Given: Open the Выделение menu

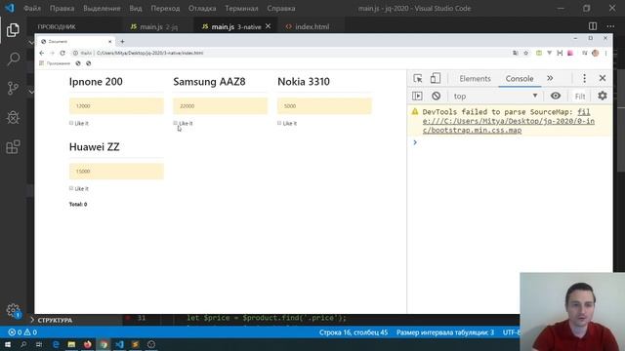Looking at the screenshot, I should pyautogui.click(x=102, y=8).
